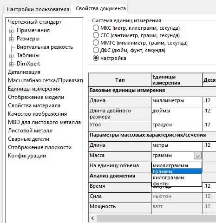This screenshot has height=223, width=216.
Task: Click the Единицы измерения column header
Action: pos(177,80)
